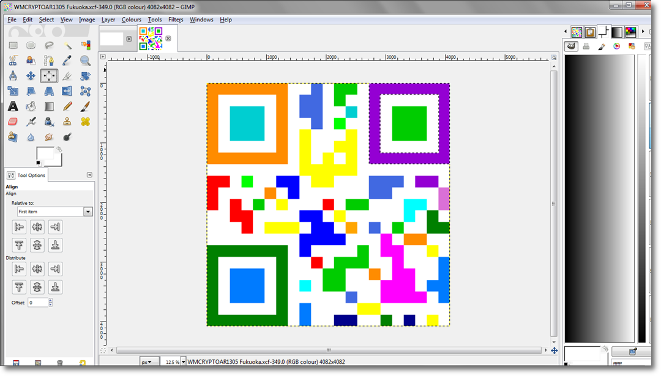Choose the Paths pen tool
This screenshot has height=376, width=661.
49,61
